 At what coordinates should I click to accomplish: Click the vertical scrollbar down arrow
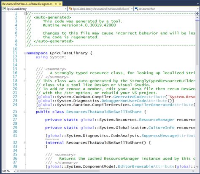pyautogui.click(x=197, y=167)
